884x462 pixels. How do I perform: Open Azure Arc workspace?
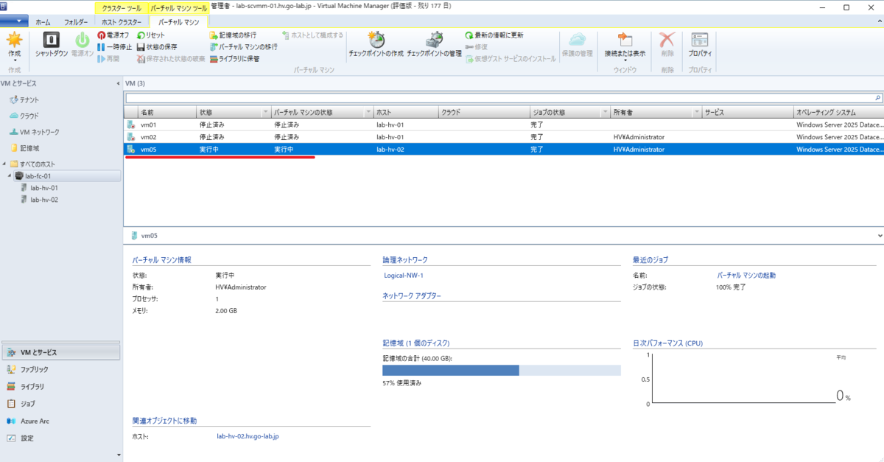pyautogui.click(x=60, y=421)
